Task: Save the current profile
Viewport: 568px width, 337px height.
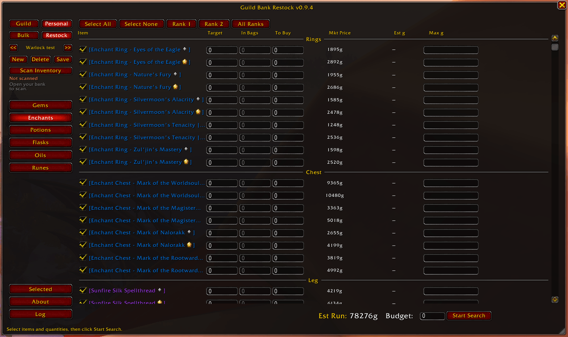Action: pos(63,59)
